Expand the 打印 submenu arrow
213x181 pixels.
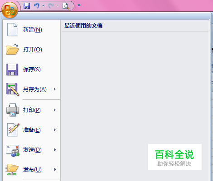55,110
